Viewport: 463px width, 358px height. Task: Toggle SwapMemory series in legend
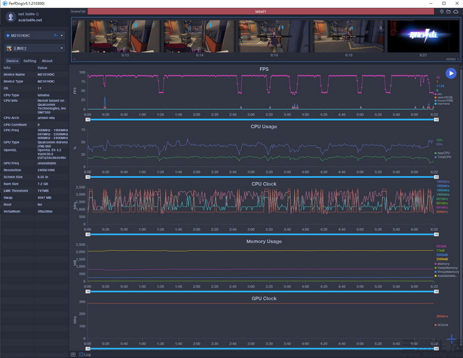click(446, 268)
